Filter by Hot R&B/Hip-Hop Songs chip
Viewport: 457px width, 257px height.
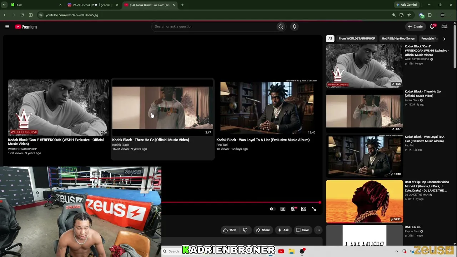398,39
